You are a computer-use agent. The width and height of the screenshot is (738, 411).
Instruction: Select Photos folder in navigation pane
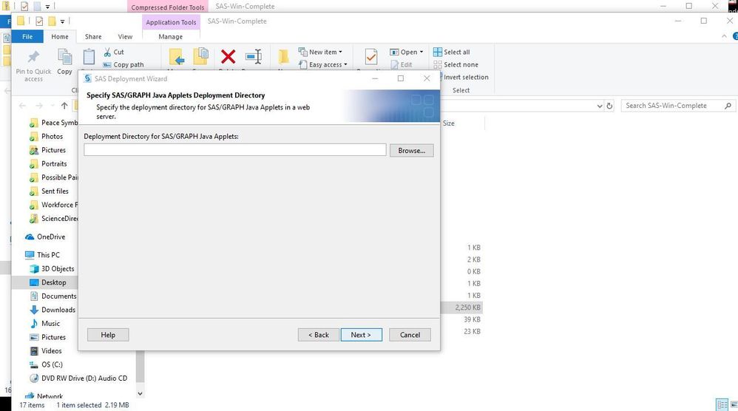pyautogui.click(x=52, y=136)
